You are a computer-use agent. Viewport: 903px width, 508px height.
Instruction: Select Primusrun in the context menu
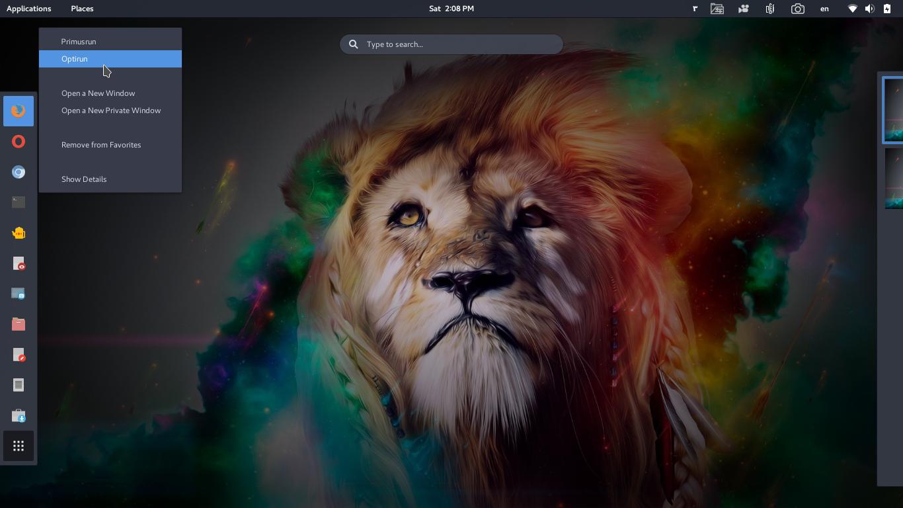tap(110, 42)
